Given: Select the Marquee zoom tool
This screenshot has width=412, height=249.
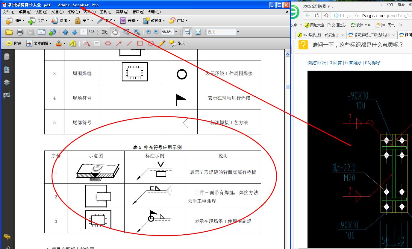Looking at the screenshot, I should 126,32.
